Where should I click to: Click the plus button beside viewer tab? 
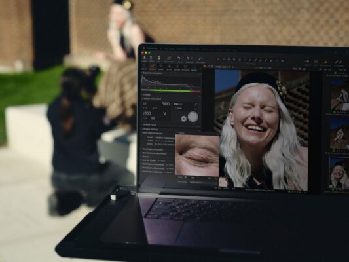pyautogui.click(x=232, y=67)
